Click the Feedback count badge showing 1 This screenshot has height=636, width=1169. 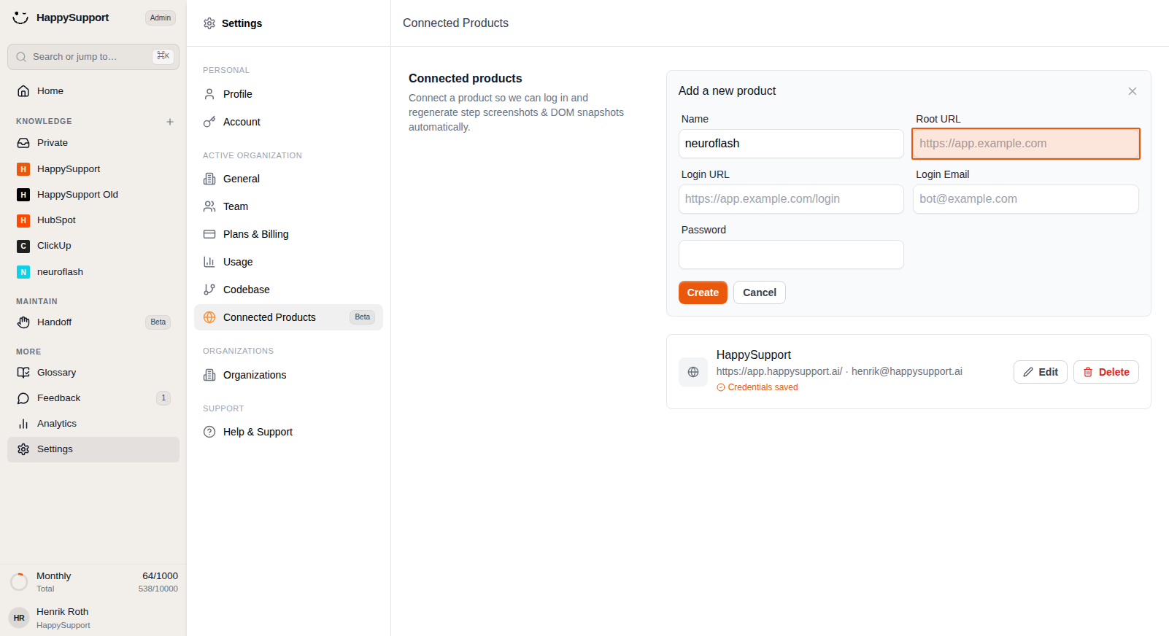(163, 398)
